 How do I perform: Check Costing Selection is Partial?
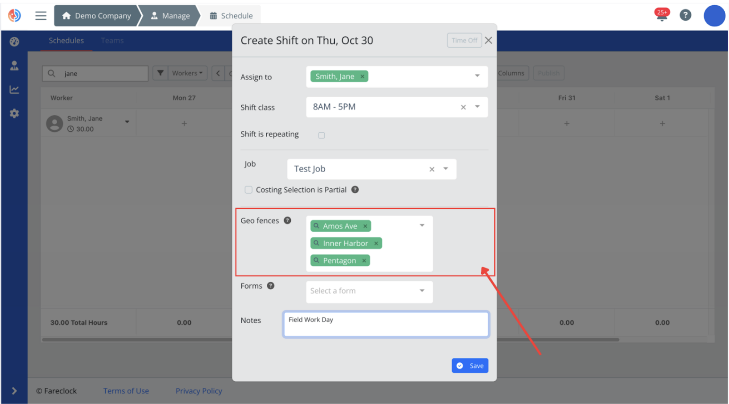[x=248, y=189]
